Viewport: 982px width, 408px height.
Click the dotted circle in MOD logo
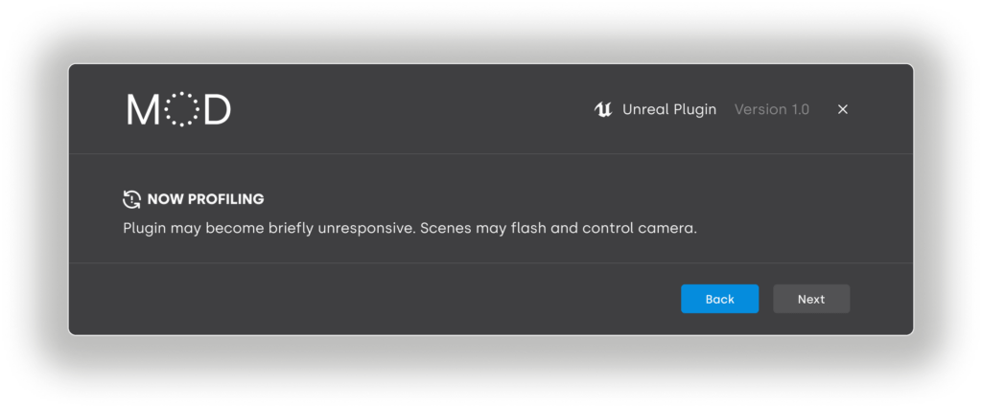(179, 110)
